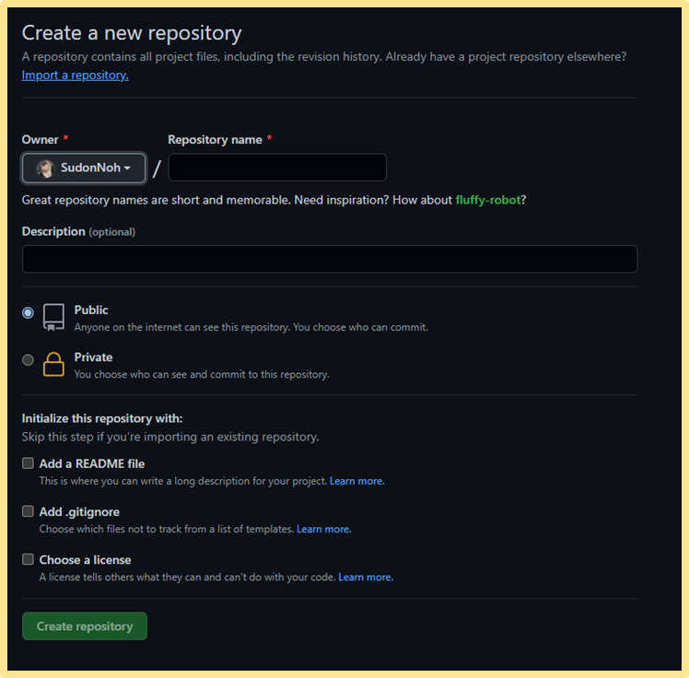Click the Add .gitignore label

pyautogui.click(x=79, y=512)
